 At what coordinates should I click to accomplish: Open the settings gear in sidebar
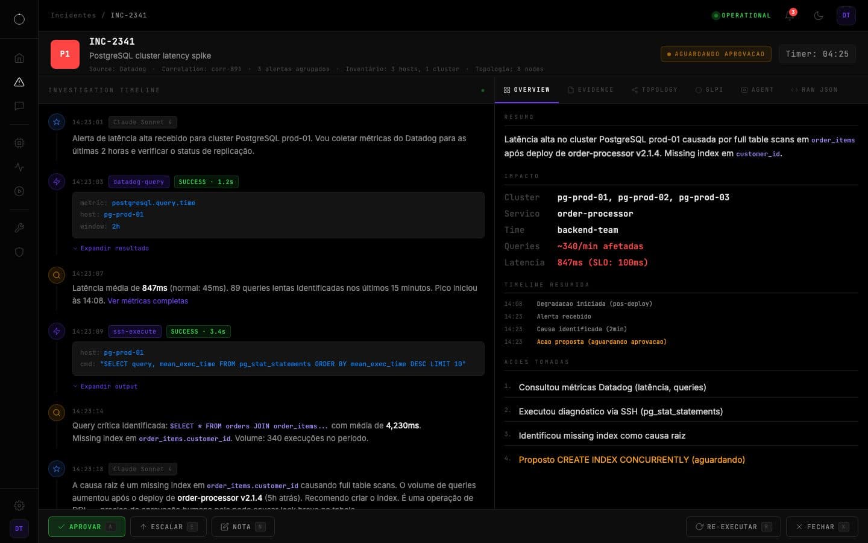point(19,506)
